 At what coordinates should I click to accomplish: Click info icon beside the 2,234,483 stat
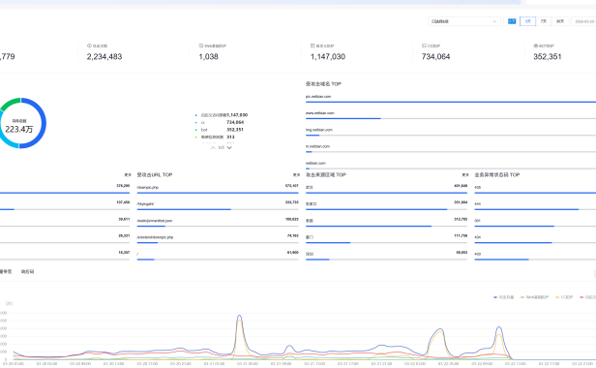tap(89, 46)
